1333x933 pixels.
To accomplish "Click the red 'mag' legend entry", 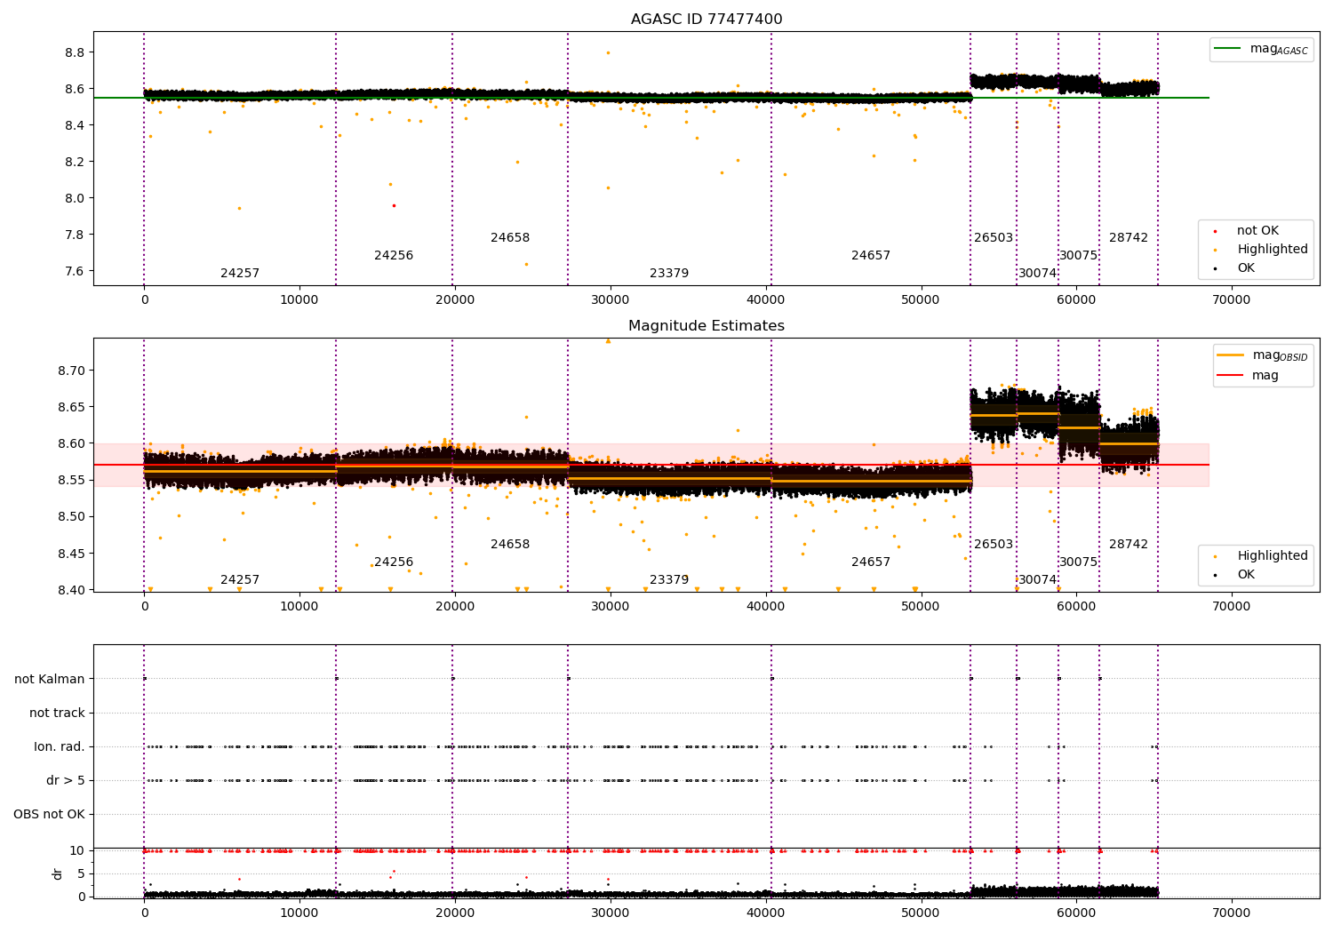I will pyautogui.click(x=1248, y=376).
